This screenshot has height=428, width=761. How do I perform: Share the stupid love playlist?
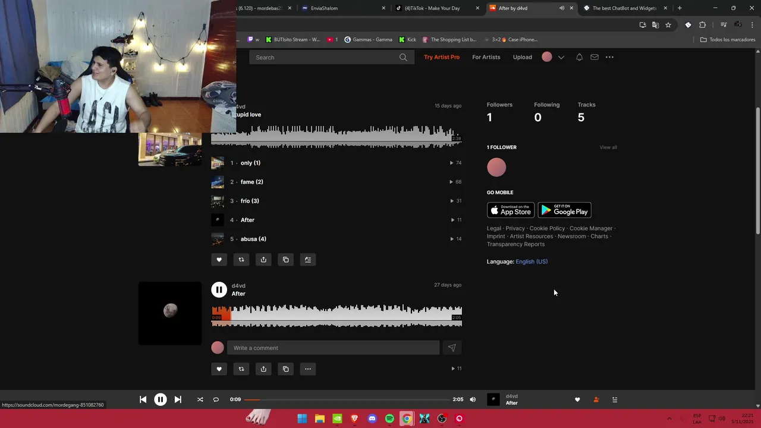click(x=263, y=260)
